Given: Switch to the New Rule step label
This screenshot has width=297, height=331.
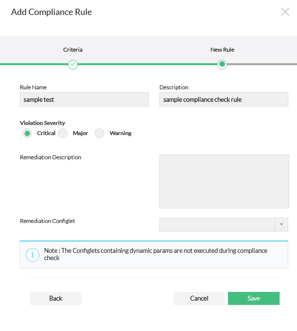Looking at the screenshot, I should pyautogui.click(x=222, y=50).
